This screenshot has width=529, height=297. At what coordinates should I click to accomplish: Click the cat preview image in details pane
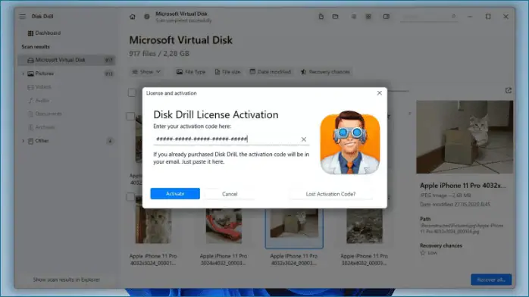click(465, 137)
